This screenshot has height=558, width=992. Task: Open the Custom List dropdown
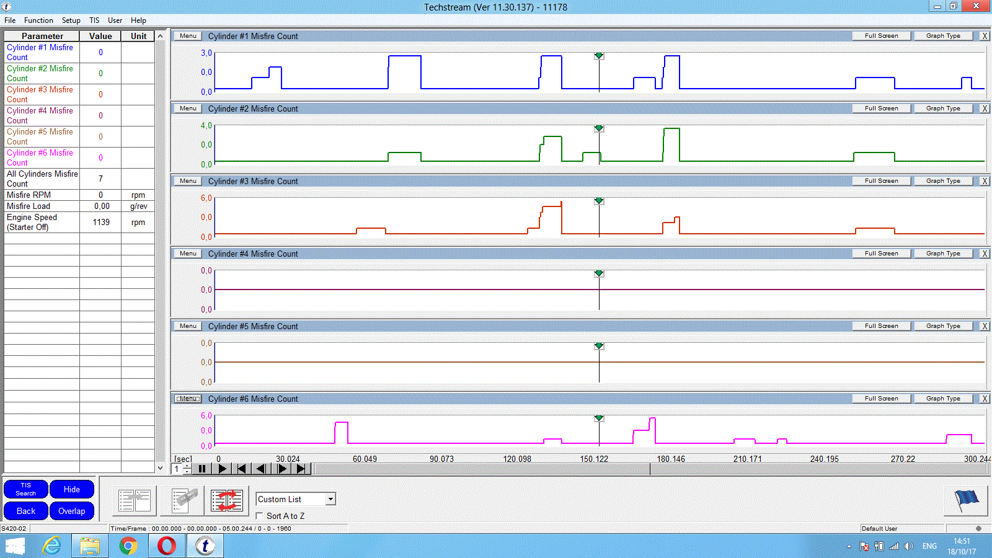click(330, 499)
